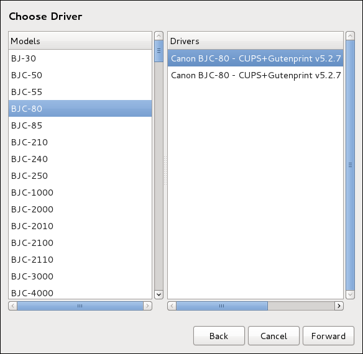Image resolution: width=363 pixels, height=354 pixels.
Task: Click Drivers horizontal scrollbar empty trough
Action: coord(301,306)
